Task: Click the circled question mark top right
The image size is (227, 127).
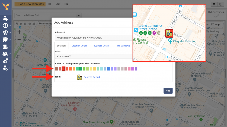Action: [x=221, y=4]
